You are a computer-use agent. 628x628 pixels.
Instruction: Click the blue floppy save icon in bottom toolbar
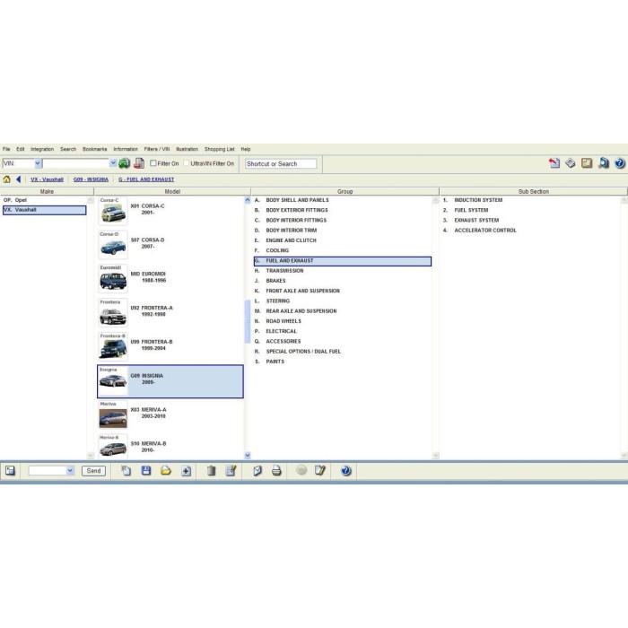(146, 471)
